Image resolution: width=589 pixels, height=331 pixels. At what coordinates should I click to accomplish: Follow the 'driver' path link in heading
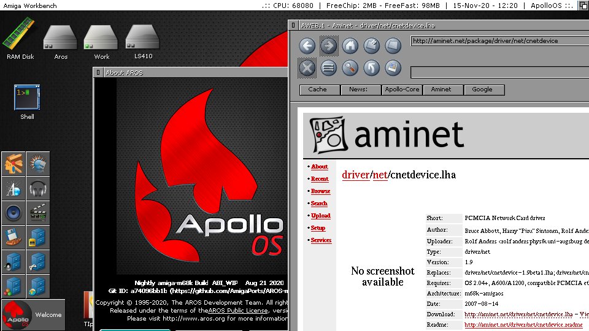point(356,175)
